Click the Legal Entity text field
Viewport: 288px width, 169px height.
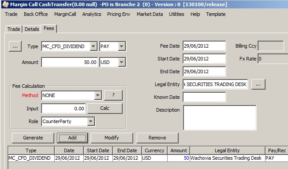(x=215, y=84)
